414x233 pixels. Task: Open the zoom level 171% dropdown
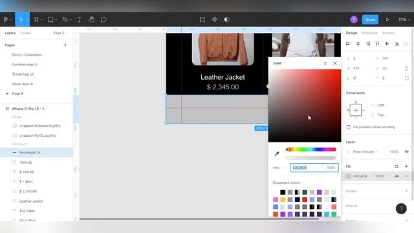coord(404,19)
